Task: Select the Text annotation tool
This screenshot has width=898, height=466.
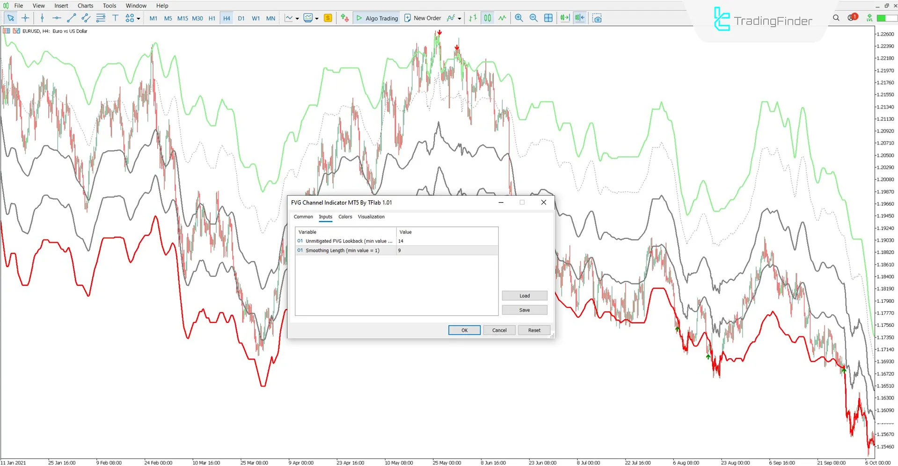Action: click(115, 18)
